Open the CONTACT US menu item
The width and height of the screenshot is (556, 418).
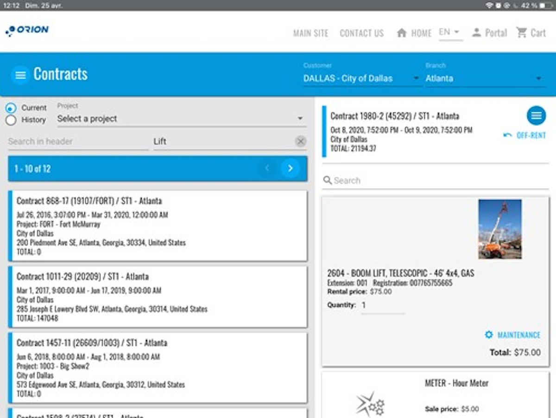(361, 33)
